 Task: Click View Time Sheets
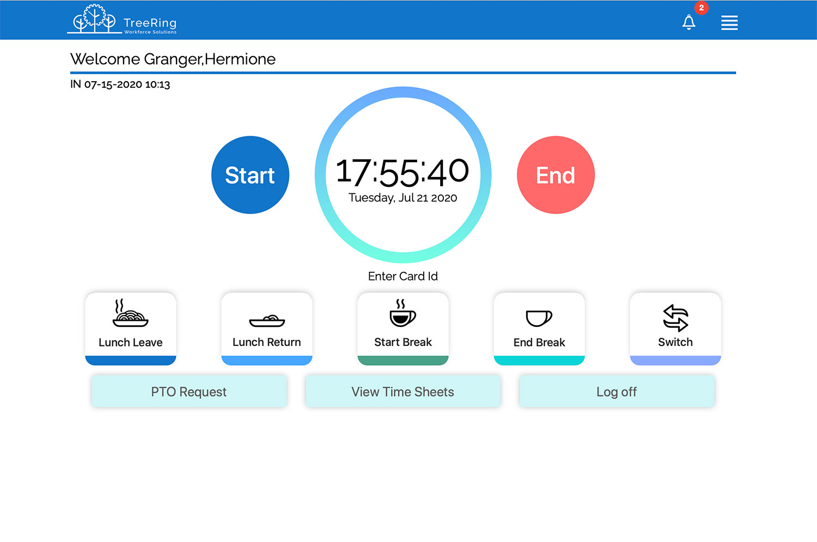pyautogui.click(x=403, y=392)
